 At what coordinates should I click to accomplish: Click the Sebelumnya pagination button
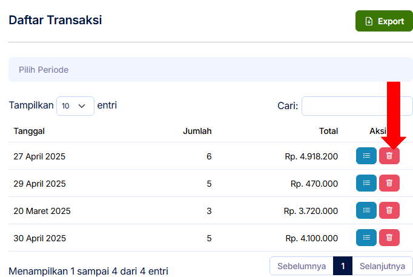tap(302, 266)
